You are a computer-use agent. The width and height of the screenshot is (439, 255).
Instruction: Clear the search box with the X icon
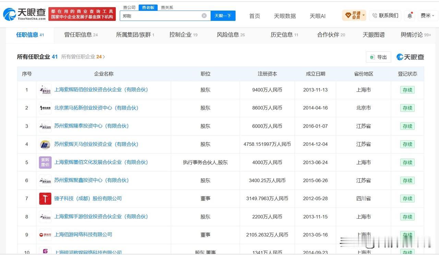pos(204,16)
